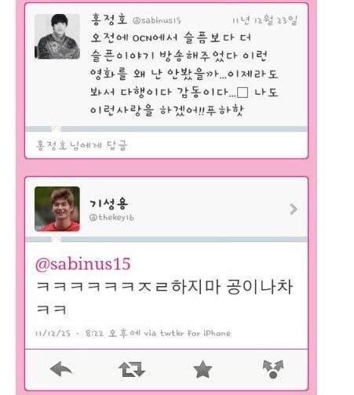Image resolution: width=354 pixels, height=395 pixels.
Task: Retweet using the retweet arrows icon
Action: pyautogui.click(x=132, y=369)
